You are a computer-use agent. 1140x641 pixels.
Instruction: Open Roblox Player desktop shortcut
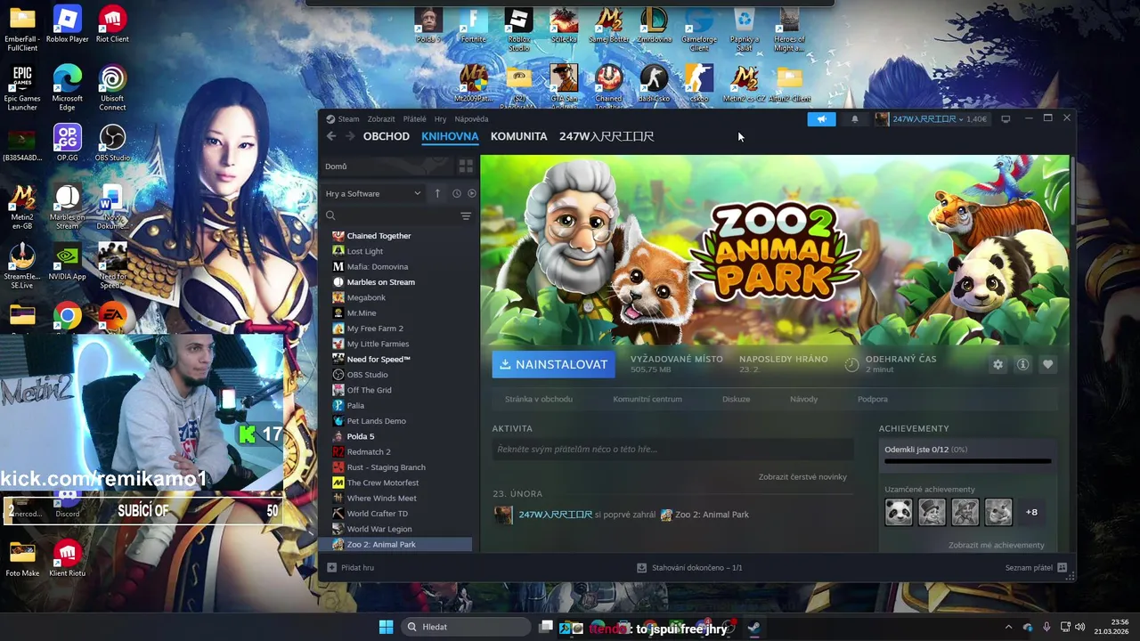pos(68,25)
